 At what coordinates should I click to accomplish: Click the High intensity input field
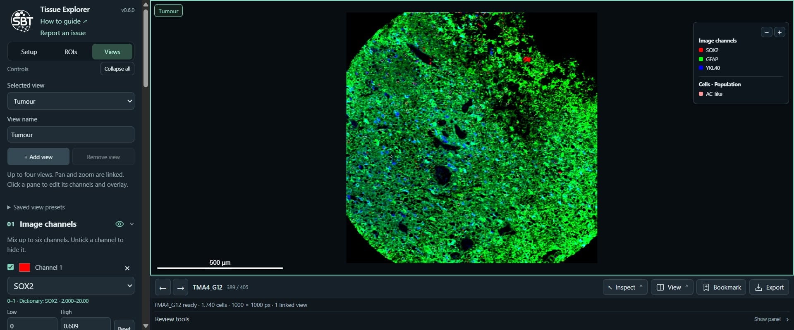[x=86, y=325]
